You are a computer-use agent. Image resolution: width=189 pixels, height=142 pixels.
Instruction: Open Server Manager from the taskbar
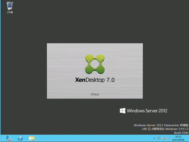point(9,138)
